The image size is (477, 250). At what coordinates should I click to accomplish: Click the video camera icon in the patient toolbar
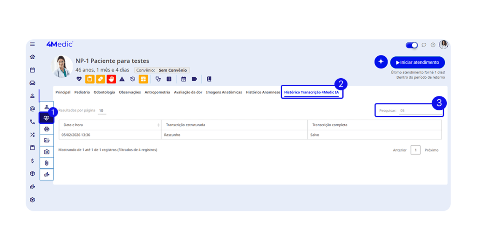(x=194, y=79)
